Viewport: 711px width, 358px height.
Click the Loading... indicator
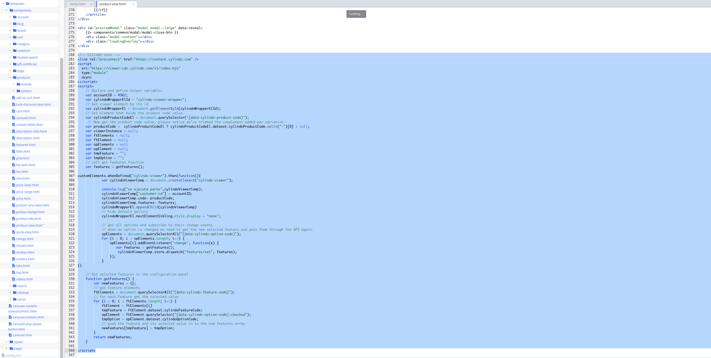click(356, 14)
